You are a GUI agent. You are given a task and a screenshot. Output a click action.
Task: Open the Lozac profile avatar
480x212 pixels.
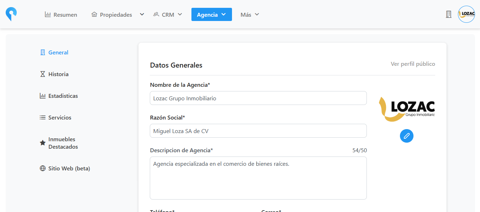point(466,14)
